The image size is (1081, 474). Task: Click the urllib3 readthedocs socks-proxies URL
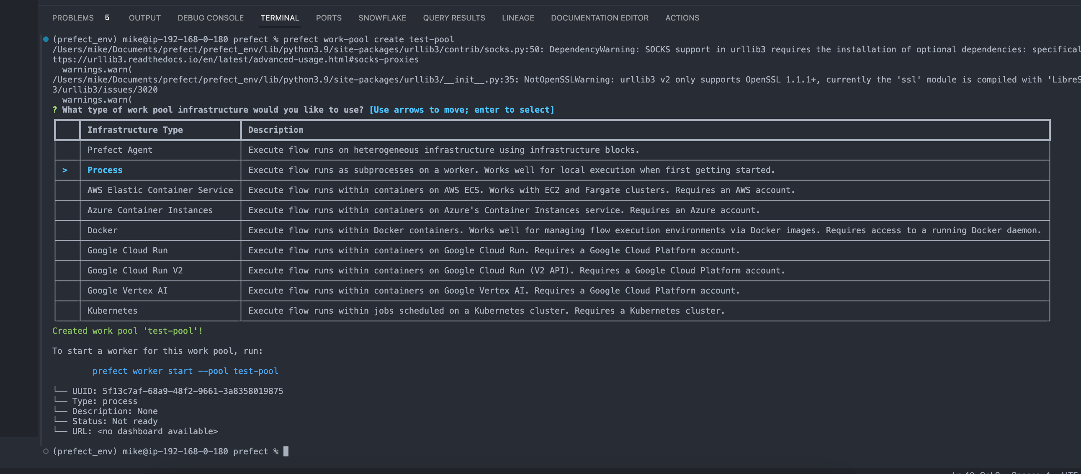coord(235,59)
